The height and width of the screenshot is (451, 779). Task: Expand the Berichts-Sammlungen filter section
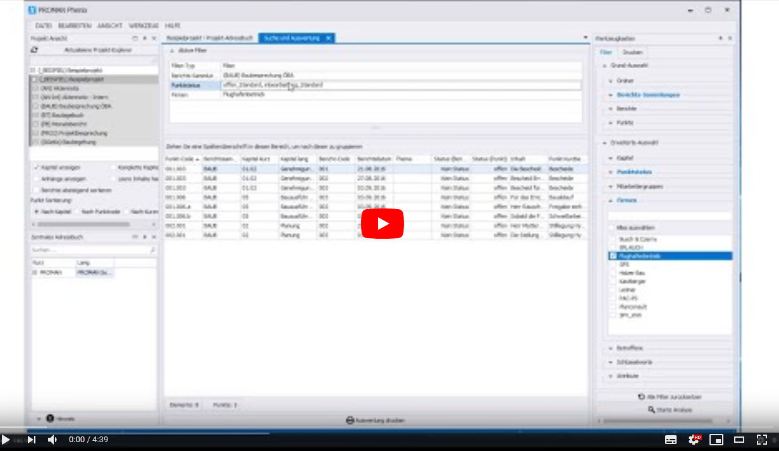tap(611, 95)
